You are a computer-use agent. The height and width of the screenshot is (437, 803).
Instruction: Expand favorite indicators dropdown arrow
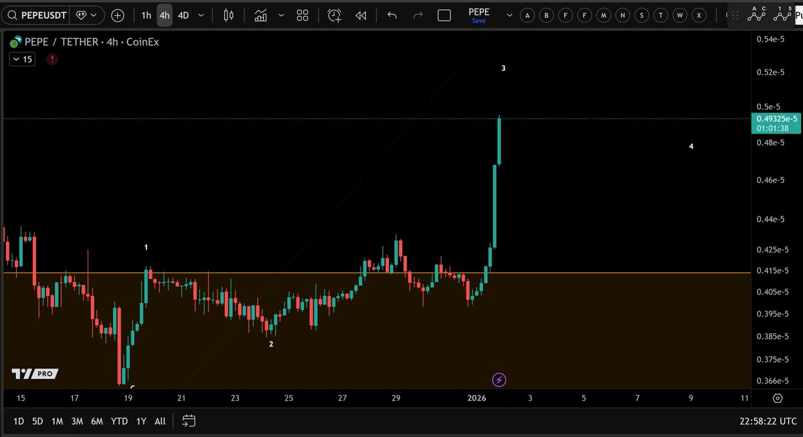281,15
